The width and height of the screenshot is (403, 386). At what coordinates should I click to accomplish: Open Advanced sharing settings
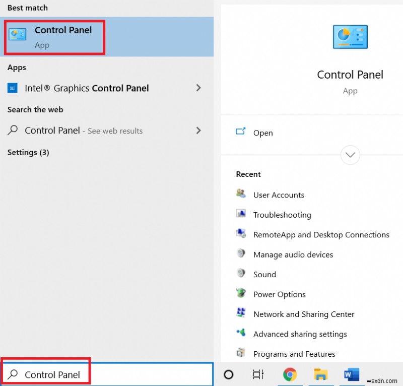coord(300,334)
